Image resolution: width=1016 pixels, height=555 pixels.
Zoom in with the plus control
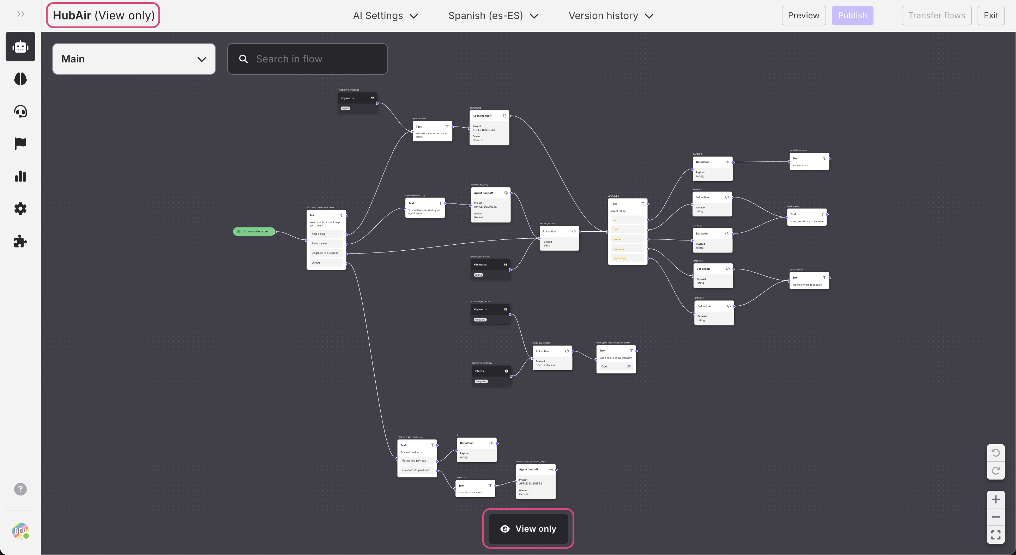coord(996,499)
